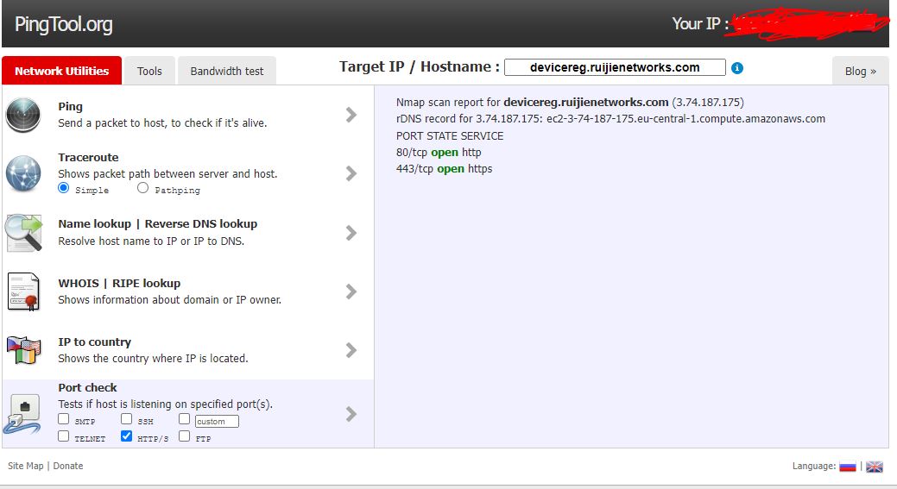Enable the SMTP port checkbox
897x489 pixels.
click(x=64, y=419)
